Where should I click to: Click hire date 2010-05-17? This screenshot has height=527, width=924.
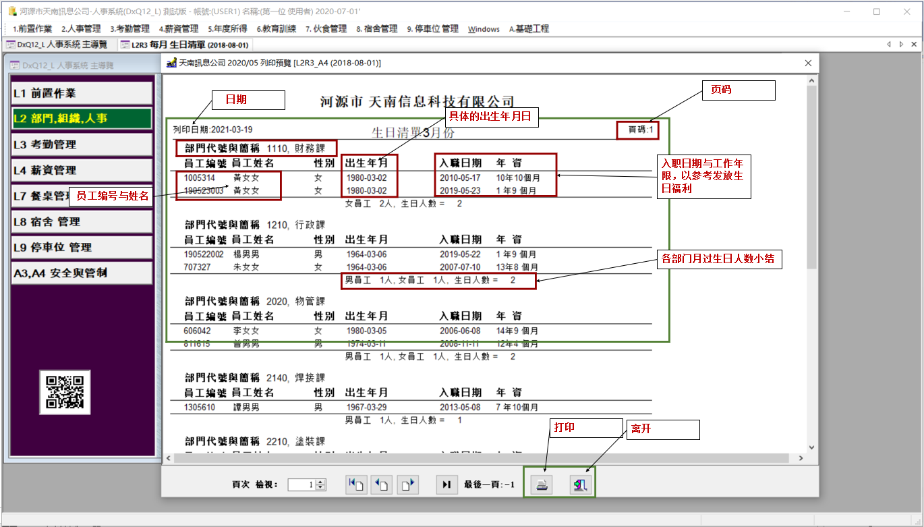(x=460, y=177)
